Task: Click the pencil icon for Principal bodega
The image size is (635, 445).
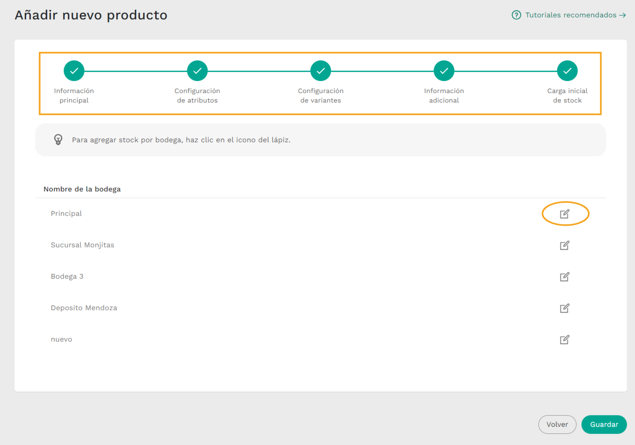Action: (564, 214)
